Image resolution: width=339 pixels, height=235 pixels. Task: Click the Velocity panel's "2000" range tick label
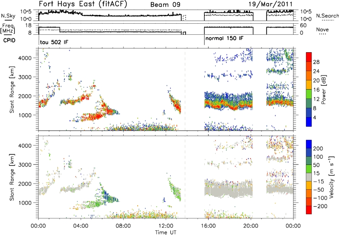[25, 184]
